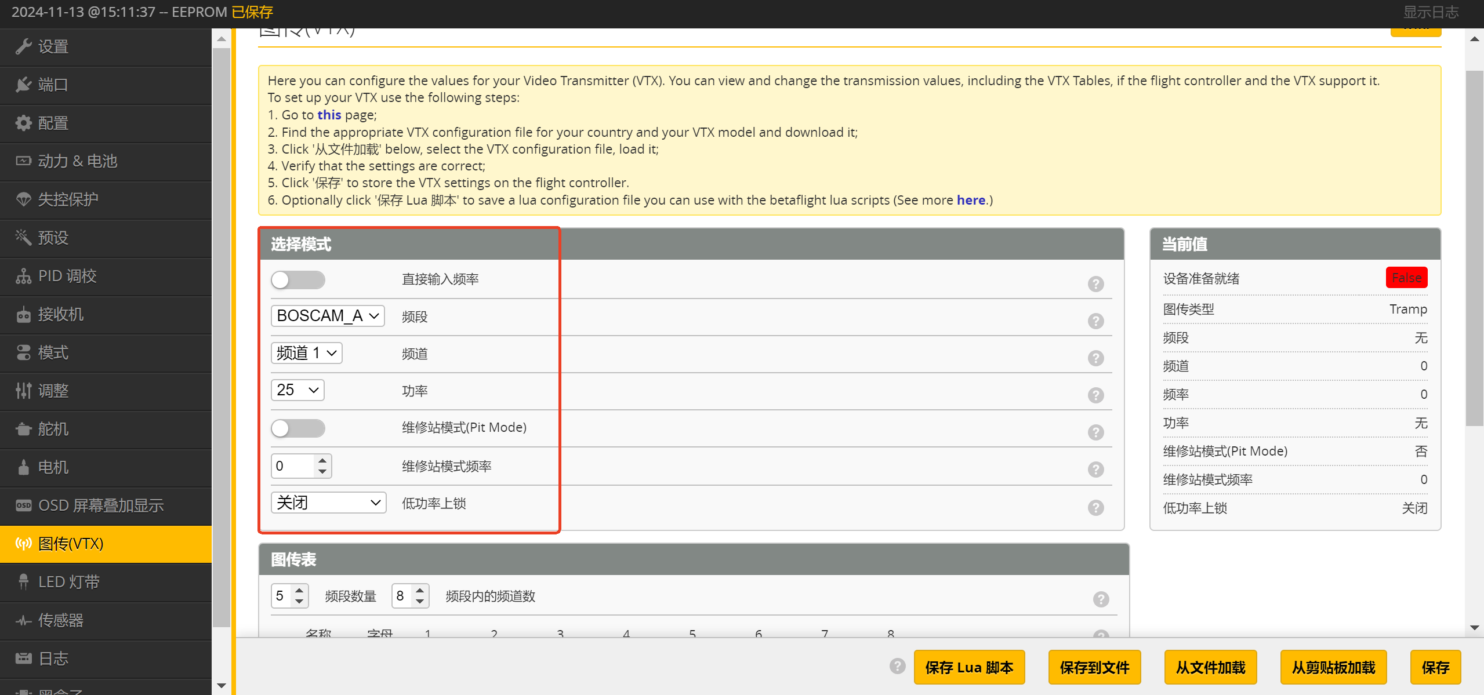Click 从文件加载 button

pos(1210,667)
